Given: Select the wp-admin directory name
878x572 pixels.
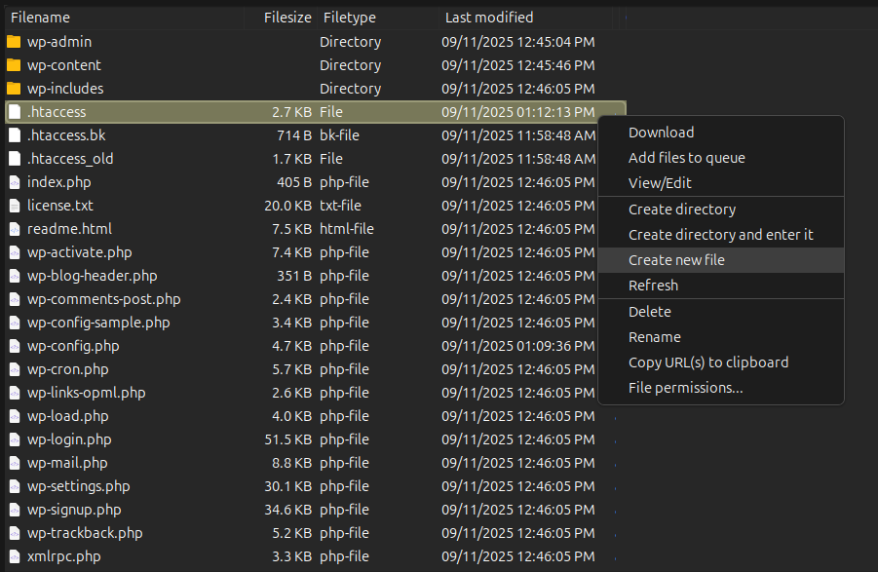Looking at the screenshot, I should pos(59,42).
